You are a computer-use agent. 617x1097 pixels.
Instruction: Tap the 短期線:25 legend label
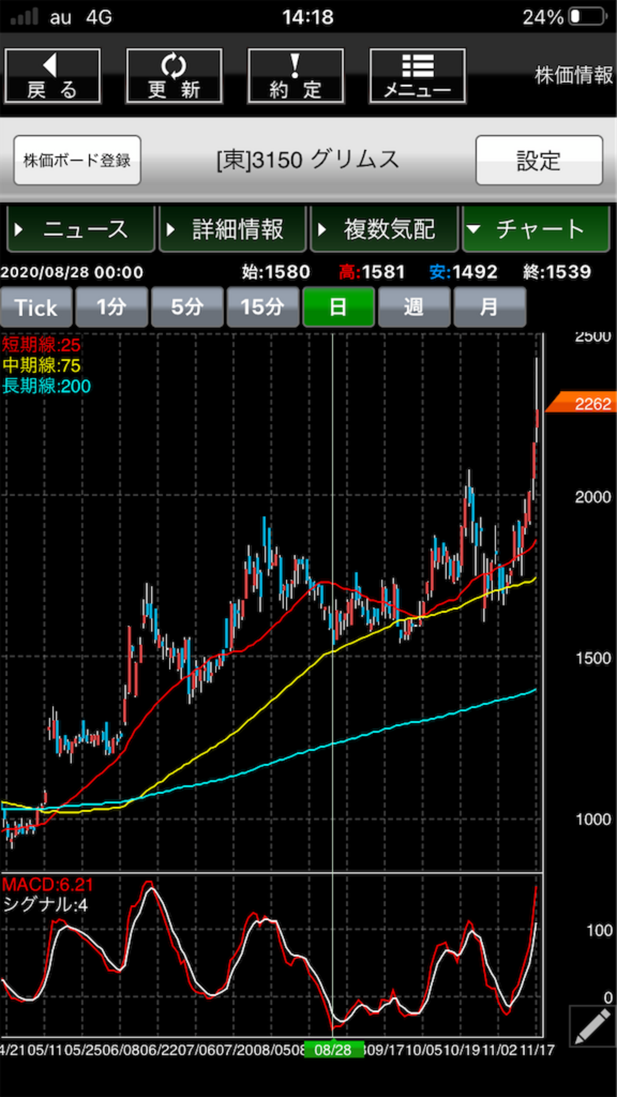(41, 345)
